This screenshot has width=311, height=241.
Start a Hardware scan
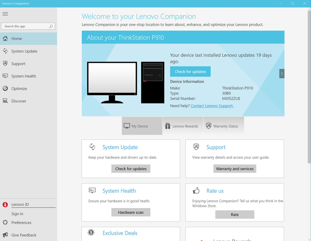coord(131,213)
